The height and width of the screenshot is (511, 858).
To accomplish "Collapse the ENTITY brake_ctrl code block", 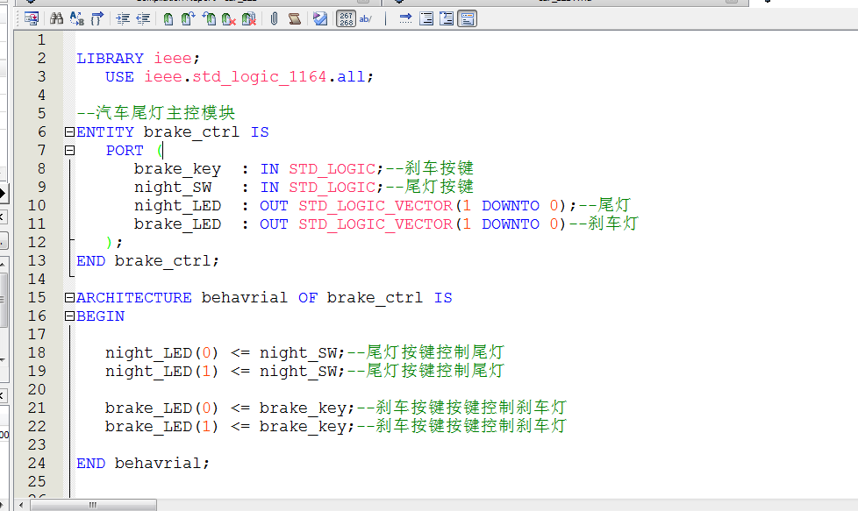I will pos(69,132).
